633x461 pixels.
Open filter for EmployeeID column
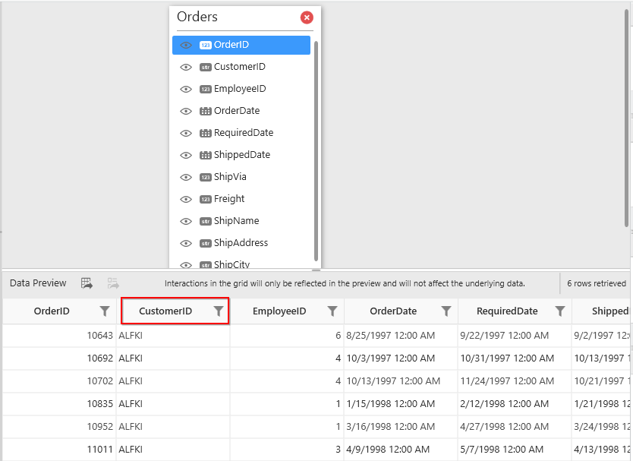tap(332, 311)
